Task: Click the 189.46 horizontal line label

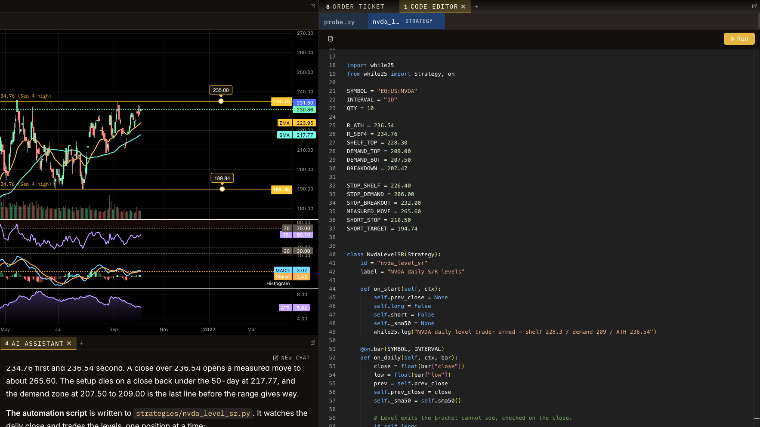Action: [x=281, y=190]
